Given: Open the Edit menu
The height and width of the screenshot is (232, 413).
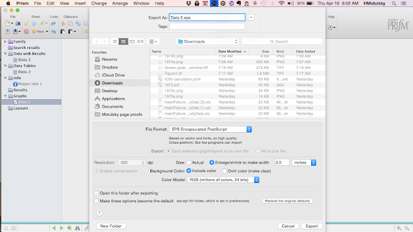Looking at the screenshot, I should coord(50,3).
